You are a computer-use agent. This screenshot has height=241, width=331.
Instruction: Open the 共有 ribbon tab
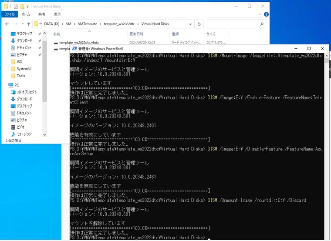pos(41,14)
